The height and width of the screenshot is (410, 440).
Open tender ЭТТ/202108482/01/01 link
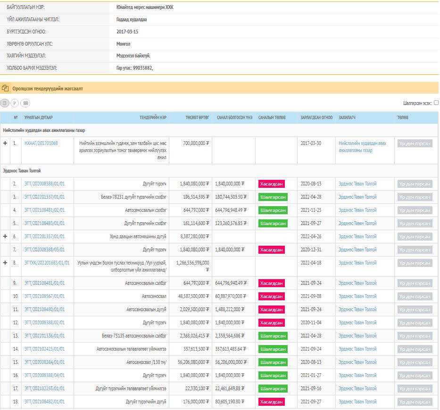point(44,402)
